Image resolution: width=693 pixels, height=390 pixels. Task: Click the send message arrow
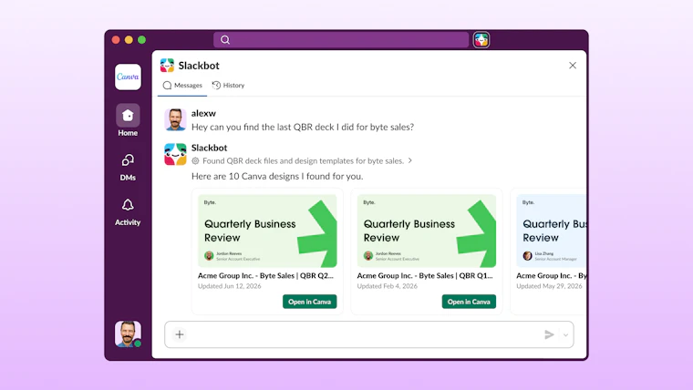click(x=549, y=334)
